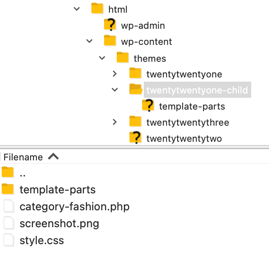
Task: Expand the twentytwentyone folder node
Action: coord(115,74)
